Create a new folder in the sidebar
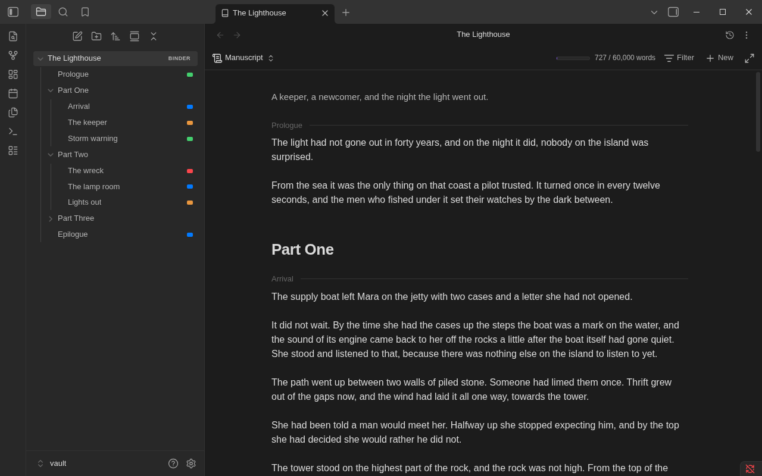 tap(96, 36)
